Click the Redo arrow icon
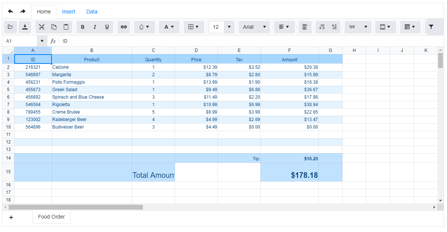This screenshot has width=447, height=232. (23, 12)
